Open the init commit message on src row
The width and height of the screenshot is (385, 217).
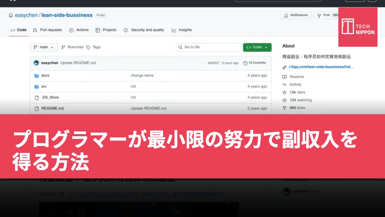click(x=133, y=86)
